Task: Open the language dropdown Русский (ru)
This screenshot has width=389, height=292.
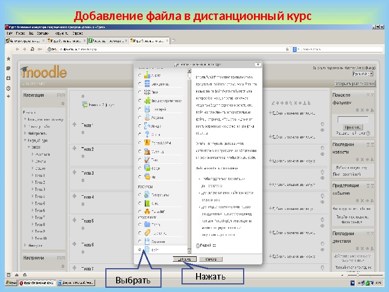Action: (x=363, y=74)
